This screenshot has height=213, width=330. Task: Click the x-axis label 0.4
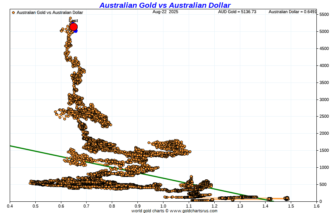[10, 206]
